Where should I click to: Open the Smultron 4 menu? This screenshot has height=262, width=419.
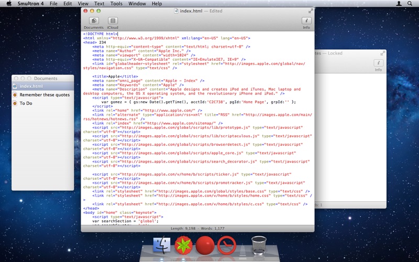(x=31, y=4)
